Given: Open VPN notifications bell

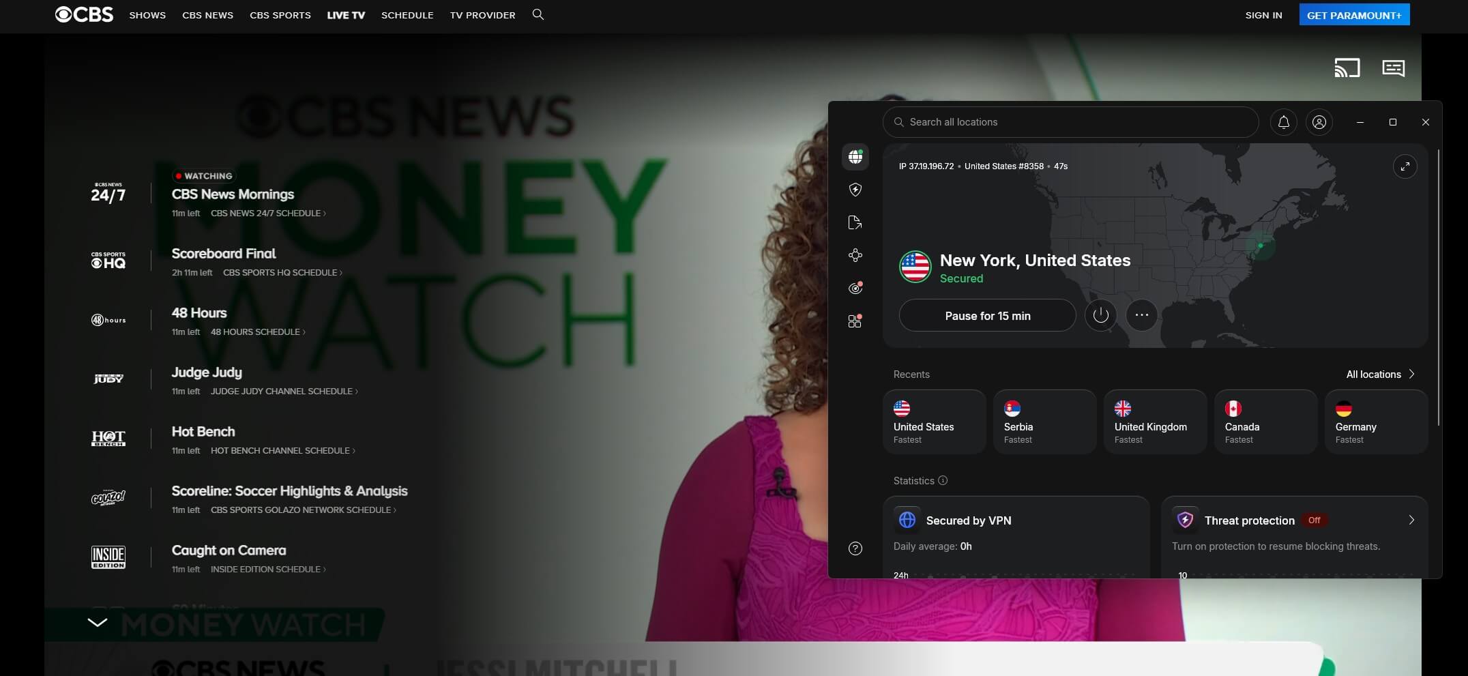Looking at the screenshot, I should click(1283, 122).
